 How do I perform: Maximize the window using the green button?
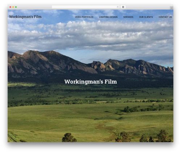point(16,7)
